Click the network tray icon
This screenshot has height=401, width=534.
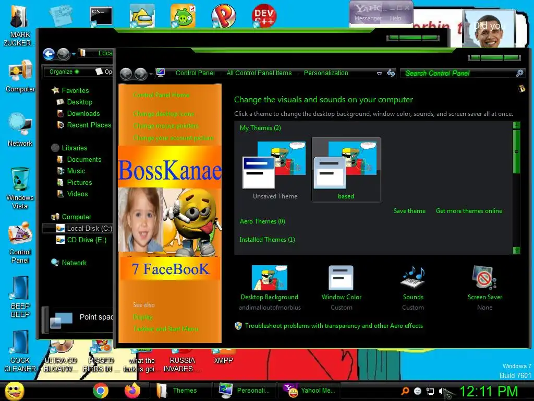[430, 391]
